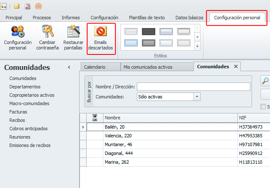Screen dimensions: 270x188
Task: Open the Datos básicos ribbon tab
Action: pyautogui.click(x=189, y=18)
